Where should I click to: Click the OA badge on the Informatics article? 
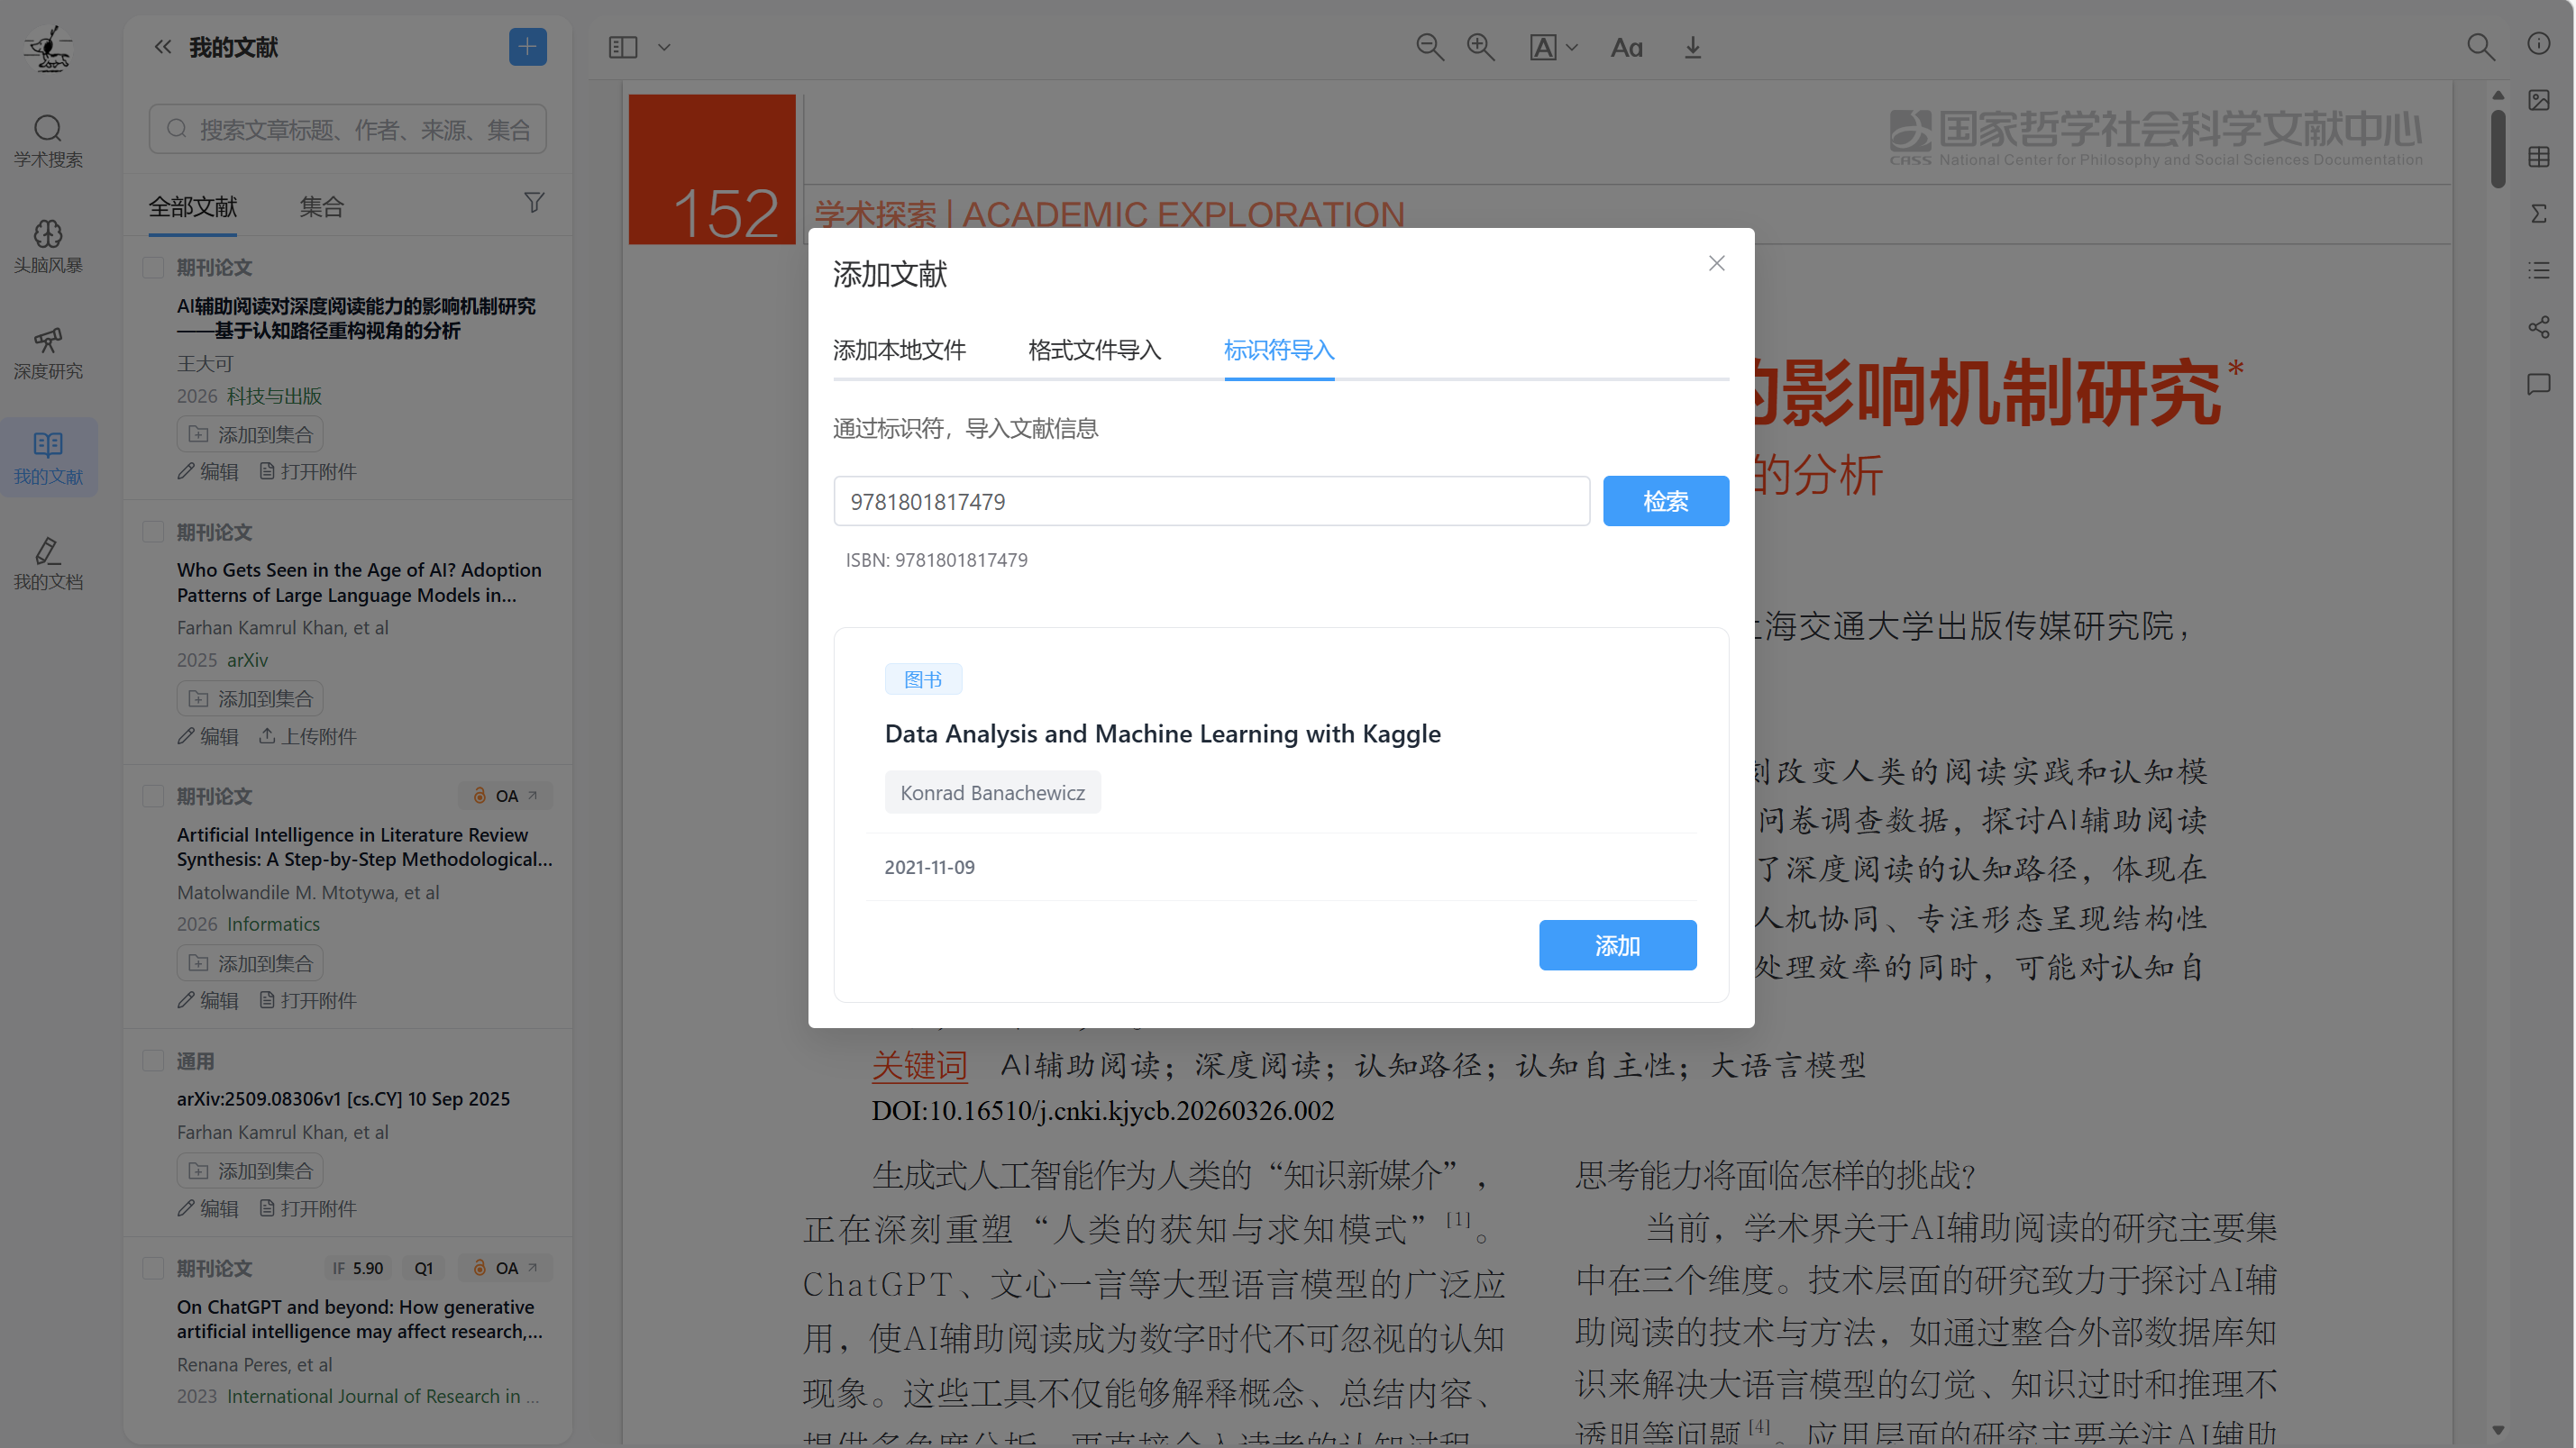click(x=505, y=796)
